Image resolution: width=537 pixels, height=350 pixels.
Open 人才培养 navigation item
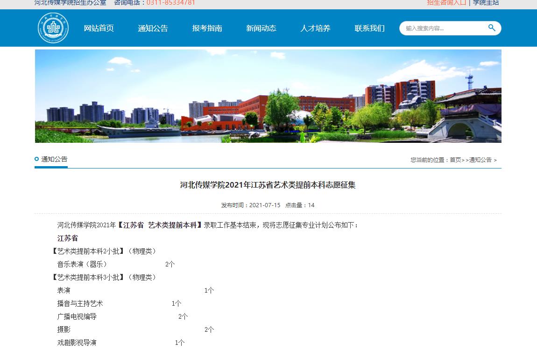315,28
